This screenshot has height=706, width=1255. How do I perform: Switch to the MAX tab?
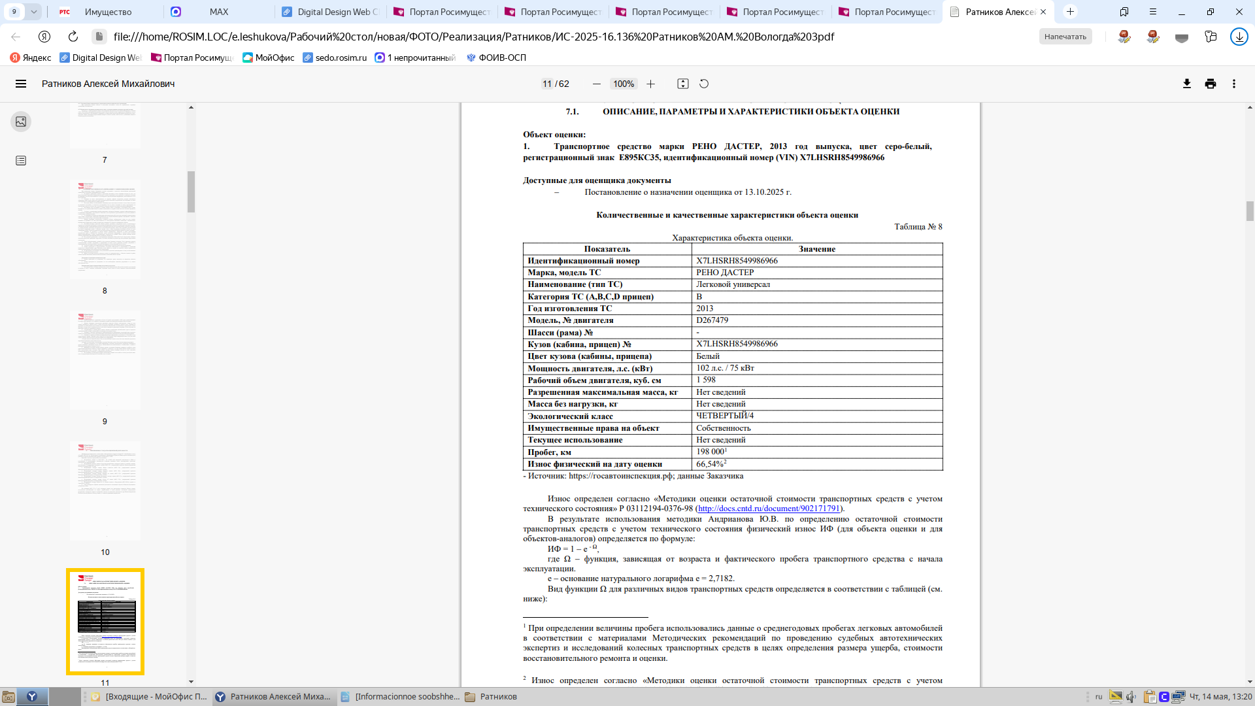click(x=219, y=12)
